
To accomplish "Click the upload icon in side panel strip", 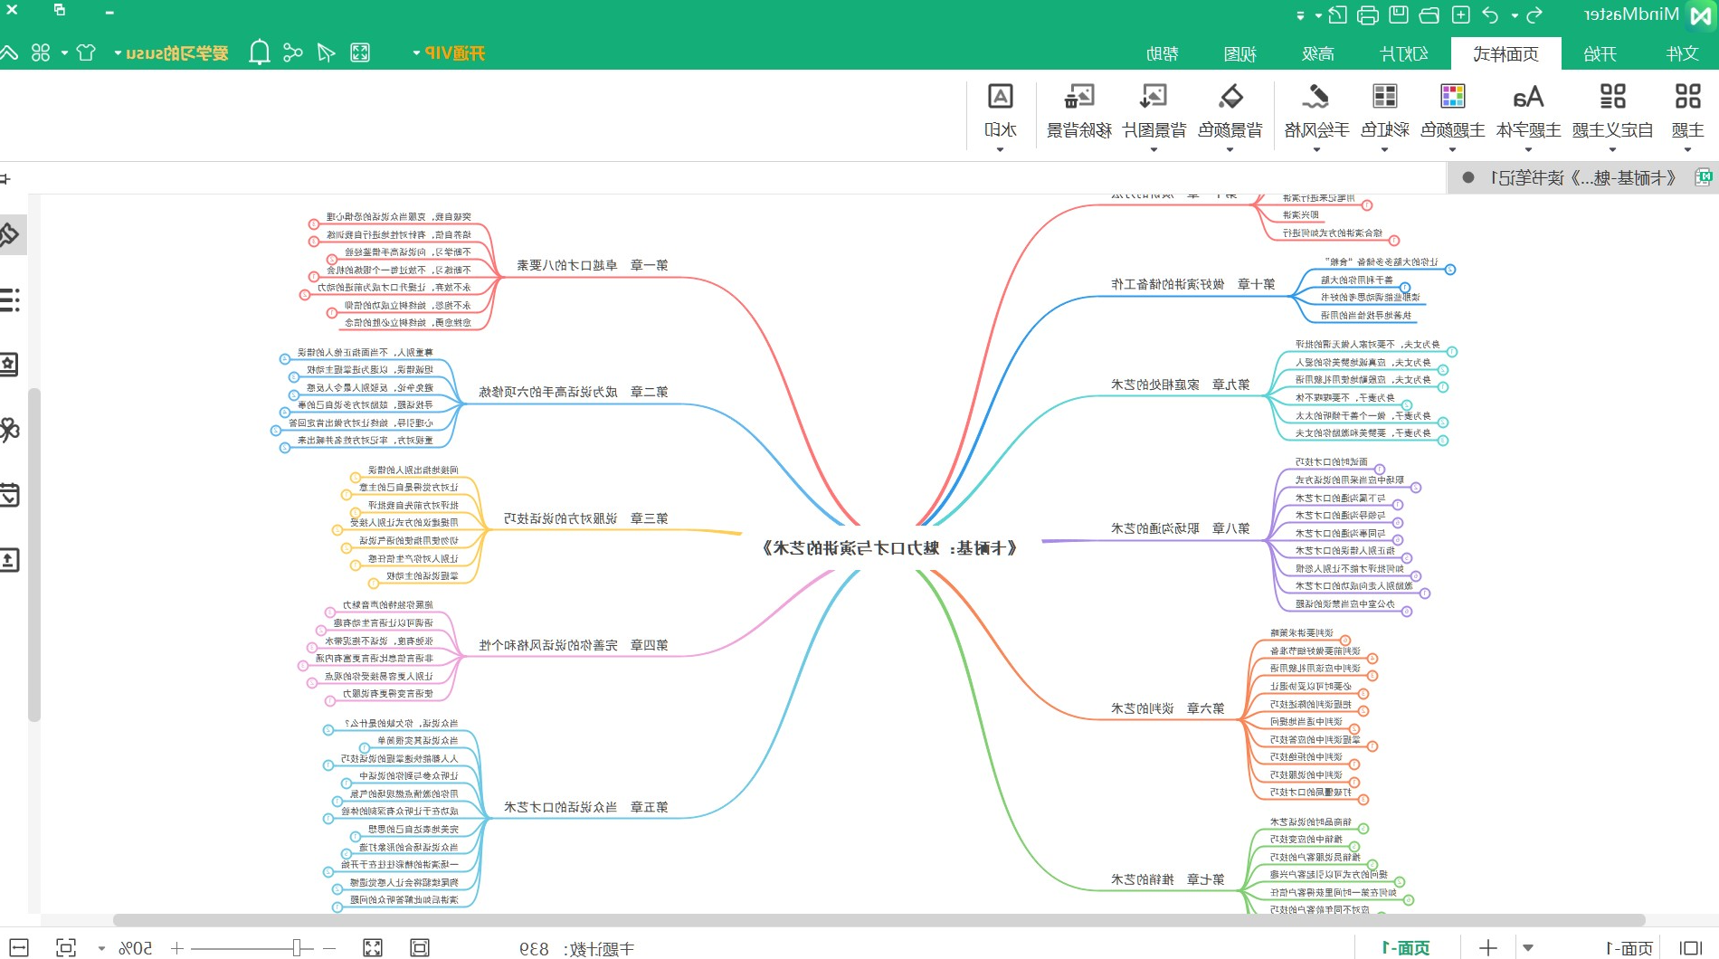I will [x=9, y=560].
